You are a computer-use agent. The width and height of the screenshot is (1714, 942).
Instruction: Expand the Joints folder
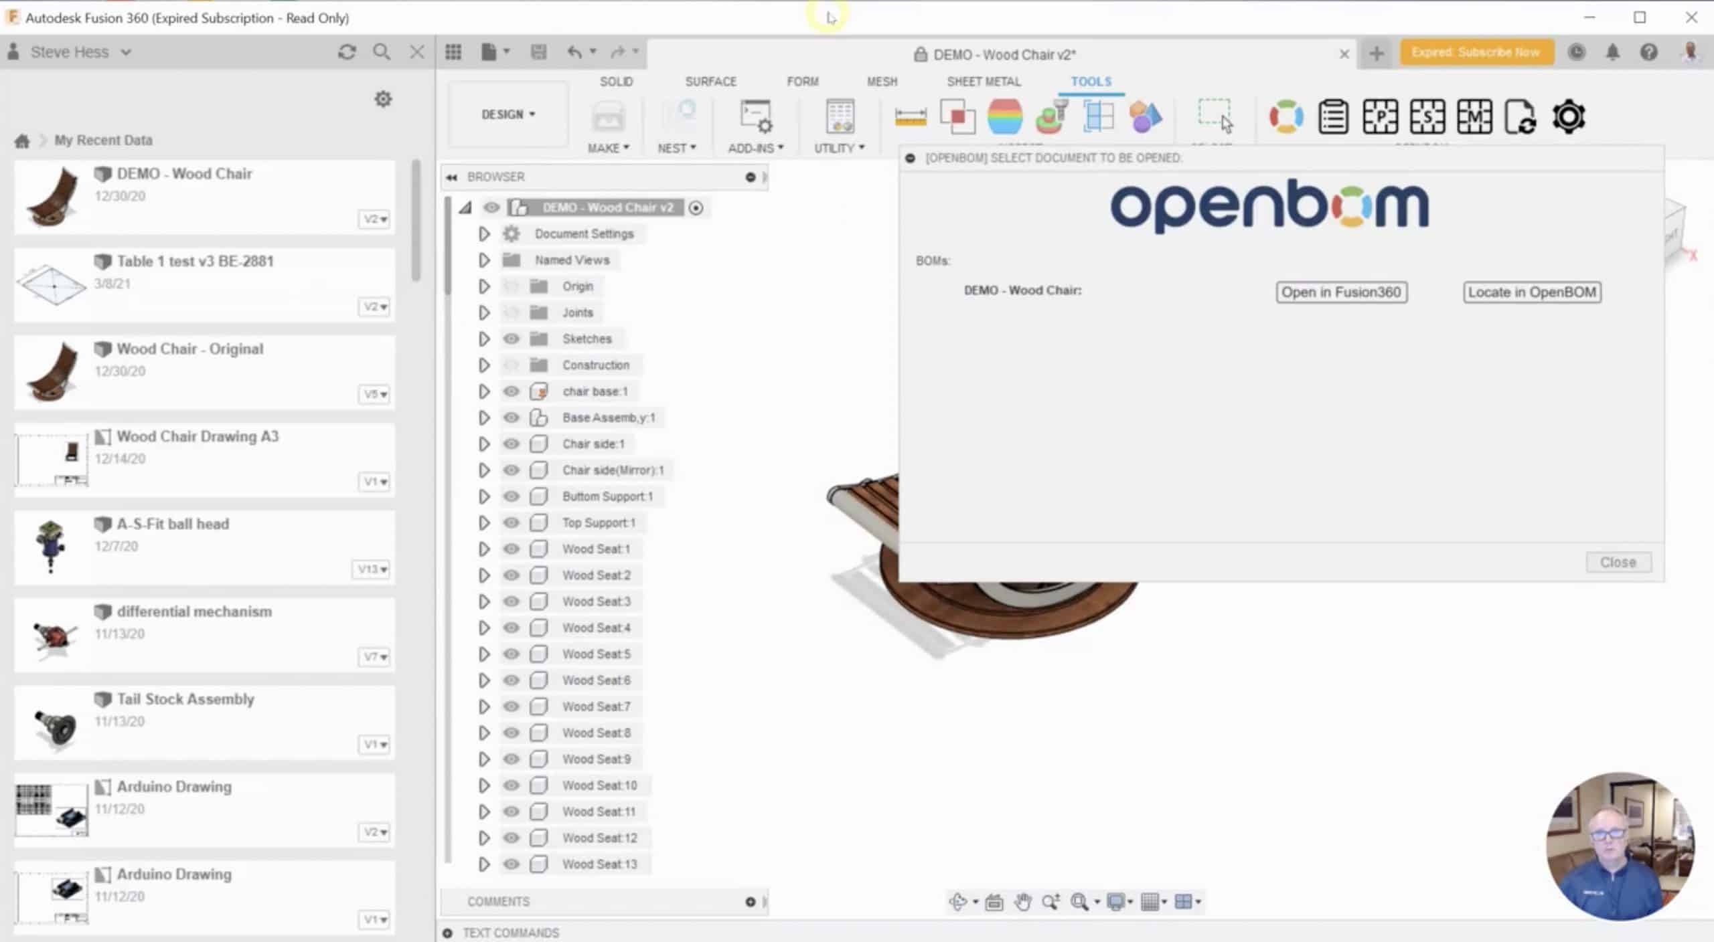(484, 312)
